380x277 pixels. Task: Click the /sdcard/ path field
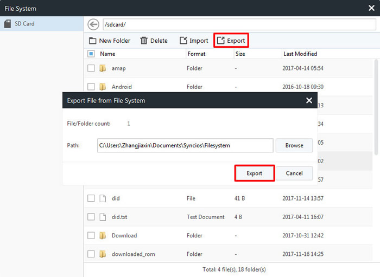click(x=239, y=24)
